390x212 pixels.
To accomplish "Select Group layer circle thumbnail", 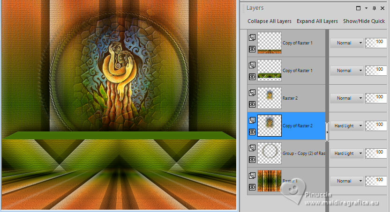I will point(270,153).
